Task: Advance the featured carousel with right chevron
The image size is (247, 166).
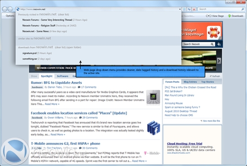Action: pos(219,61)
